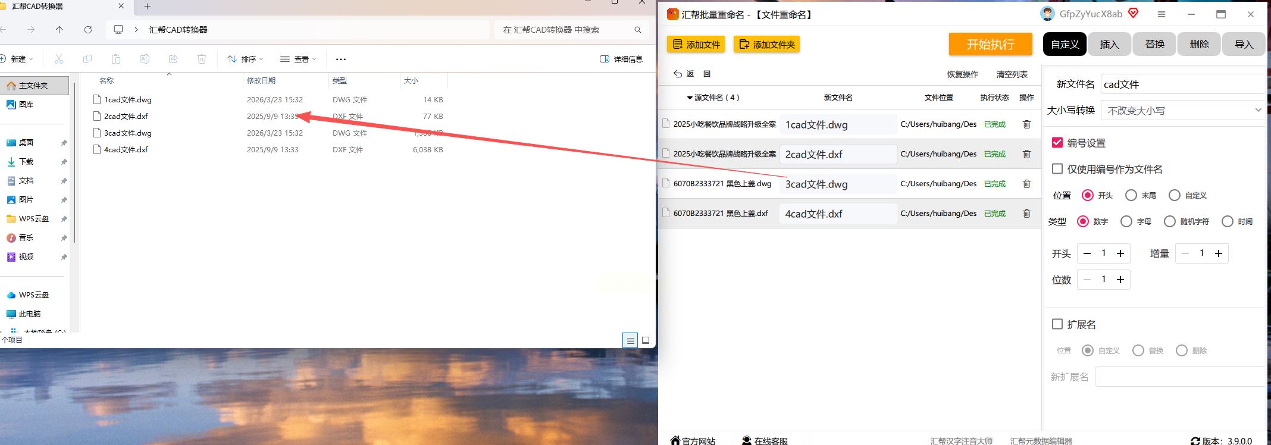Screen dimensions: 1271x445
Task: Select the 随机字符 type radio button
Action: (1170, 221)
